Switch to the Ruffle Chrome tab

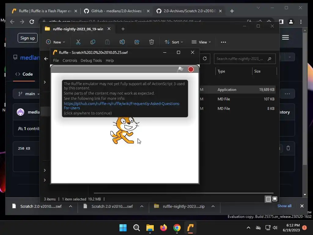pyautogui.click(x=44, y=11)
